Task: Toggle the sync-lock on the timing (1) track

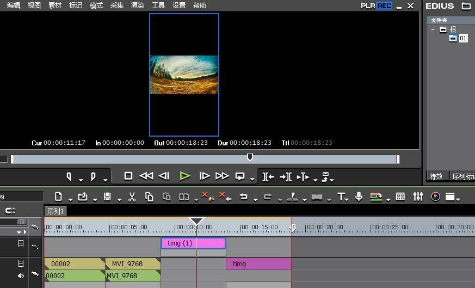Action: coord(35,247)
